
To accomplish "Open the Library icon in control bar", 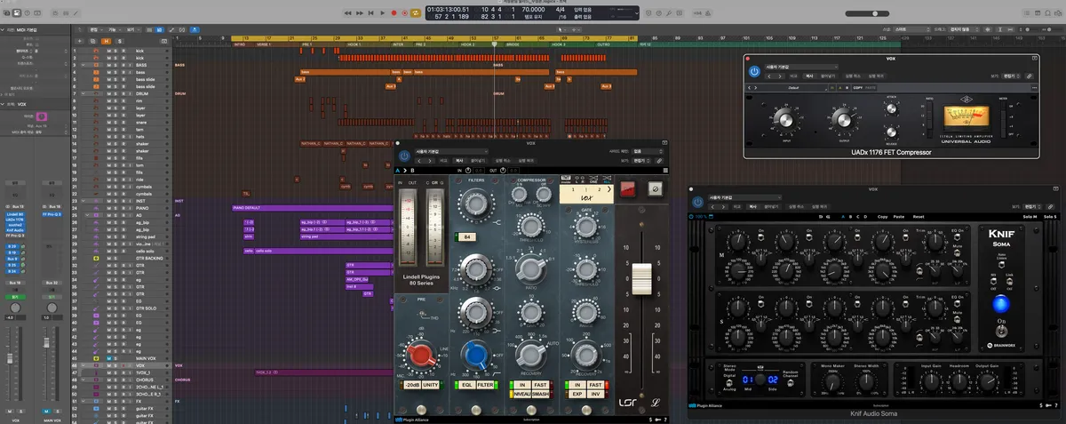I will 8,13.
